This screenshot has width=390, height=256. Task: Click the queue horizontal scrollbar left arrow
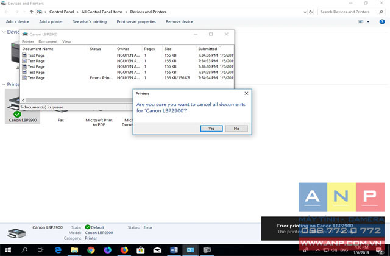23,100
